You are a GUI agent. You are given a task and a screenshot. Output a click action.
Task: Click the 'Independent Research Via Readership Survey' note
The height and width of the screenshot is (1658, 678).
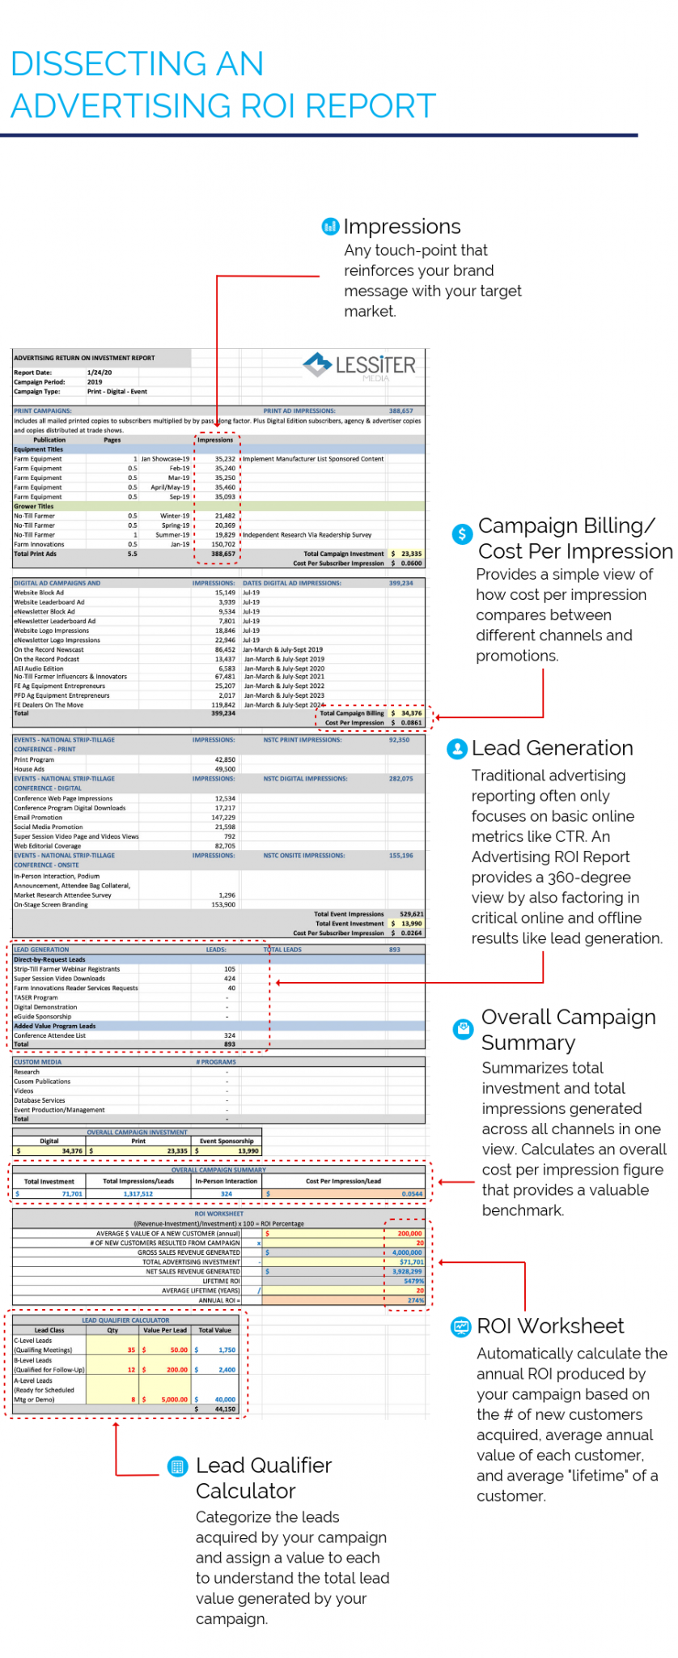307,535
